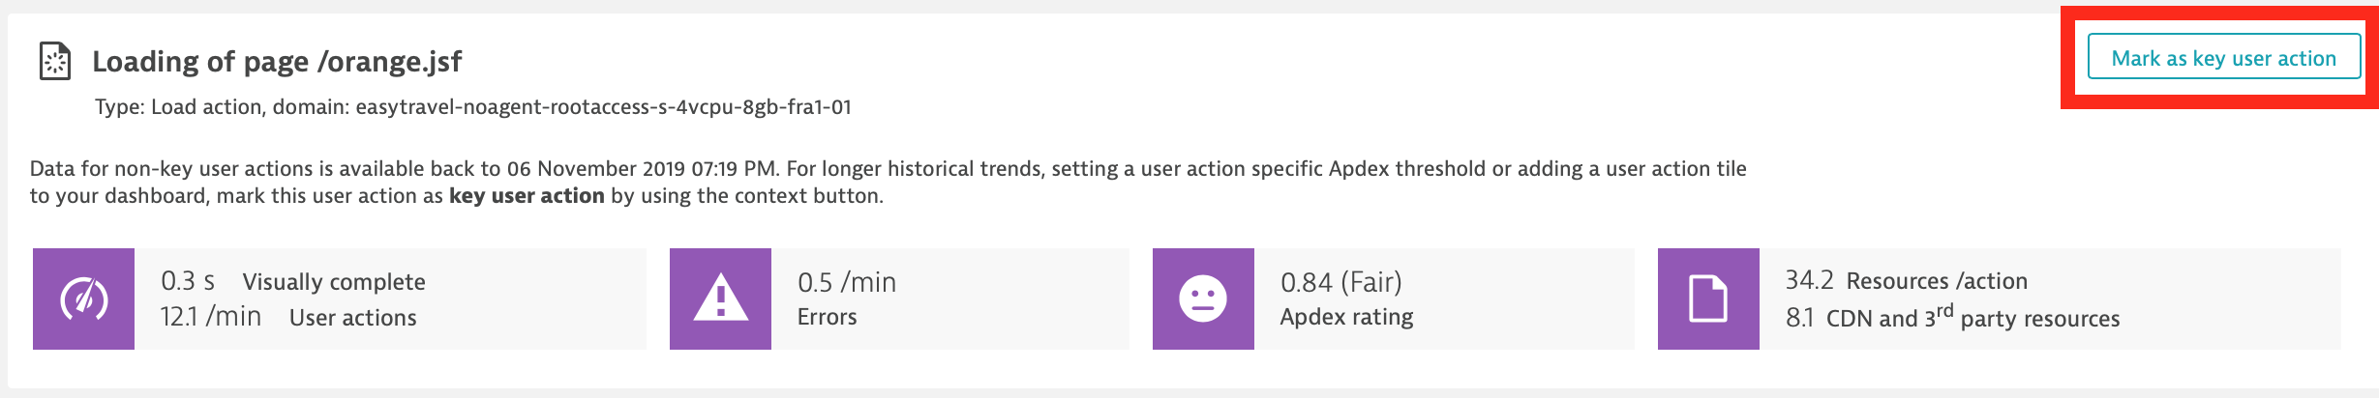Image resolution: width=2379 pixels, height=398 pixels.
Task: Select the 'Apdex rating' label
Action: coord(1346,317)
